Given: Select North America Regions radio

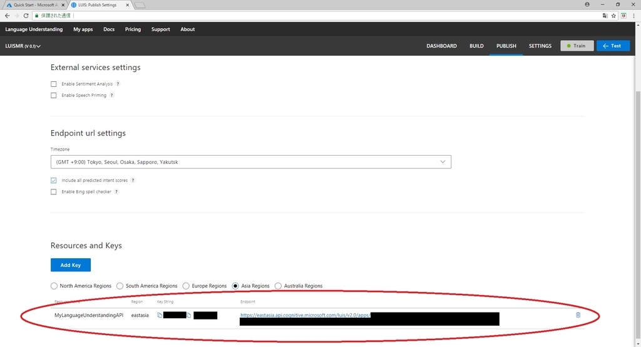Looking at the screenshot, I should [54, 286].
